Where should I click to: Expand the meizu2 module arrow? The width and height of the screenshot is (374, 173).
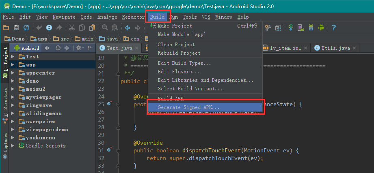coord(13,89)
